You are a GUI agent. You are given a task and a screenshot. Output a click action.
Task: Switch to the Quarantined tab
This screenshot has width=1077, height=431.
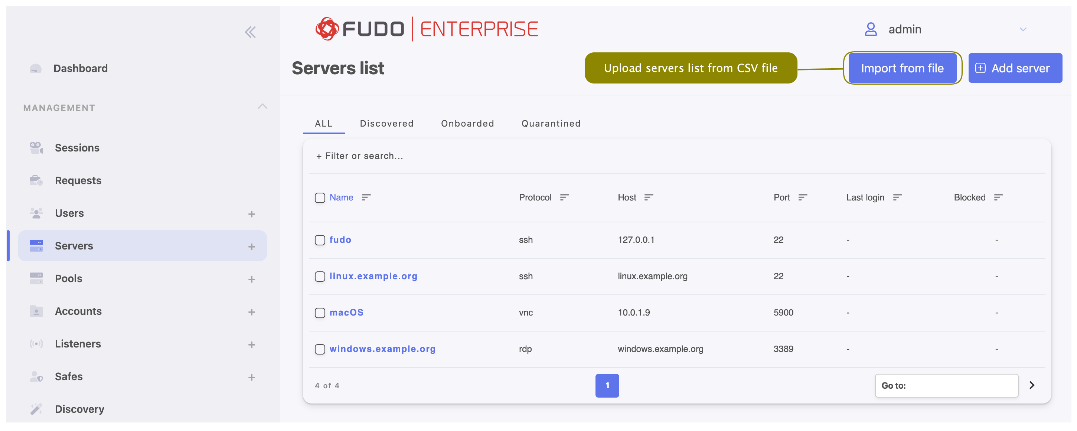[x=551, y=123]
